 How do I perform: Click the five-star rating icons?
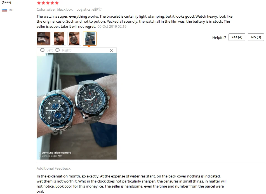(48, 3)
